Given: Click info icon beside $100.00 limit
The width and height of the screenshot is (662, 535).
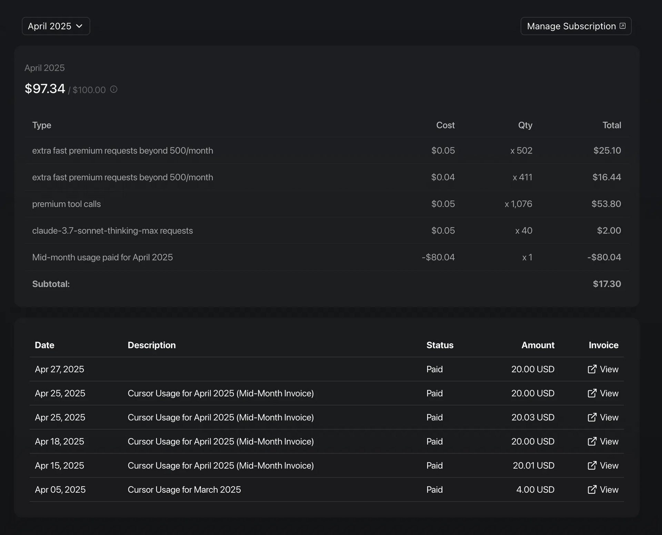Looking at the screenshot, I should click(x=114, y=90).
